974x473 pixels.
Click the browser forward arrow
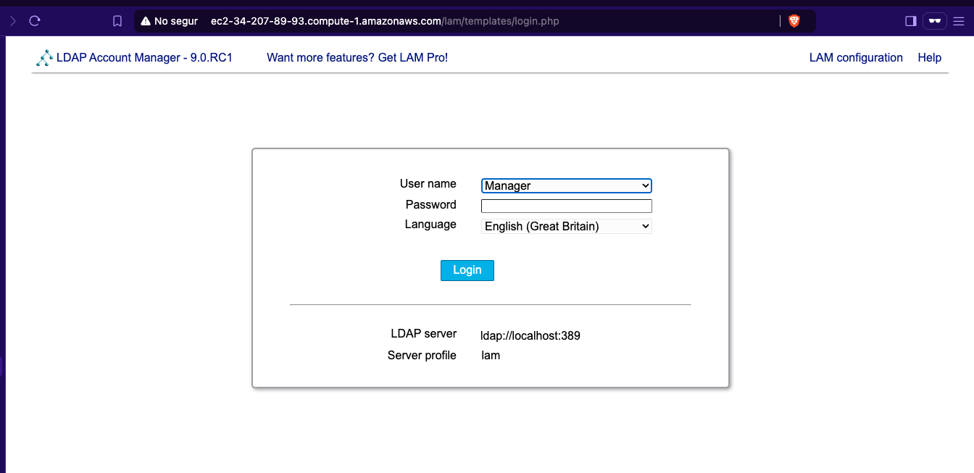[12, 21]
